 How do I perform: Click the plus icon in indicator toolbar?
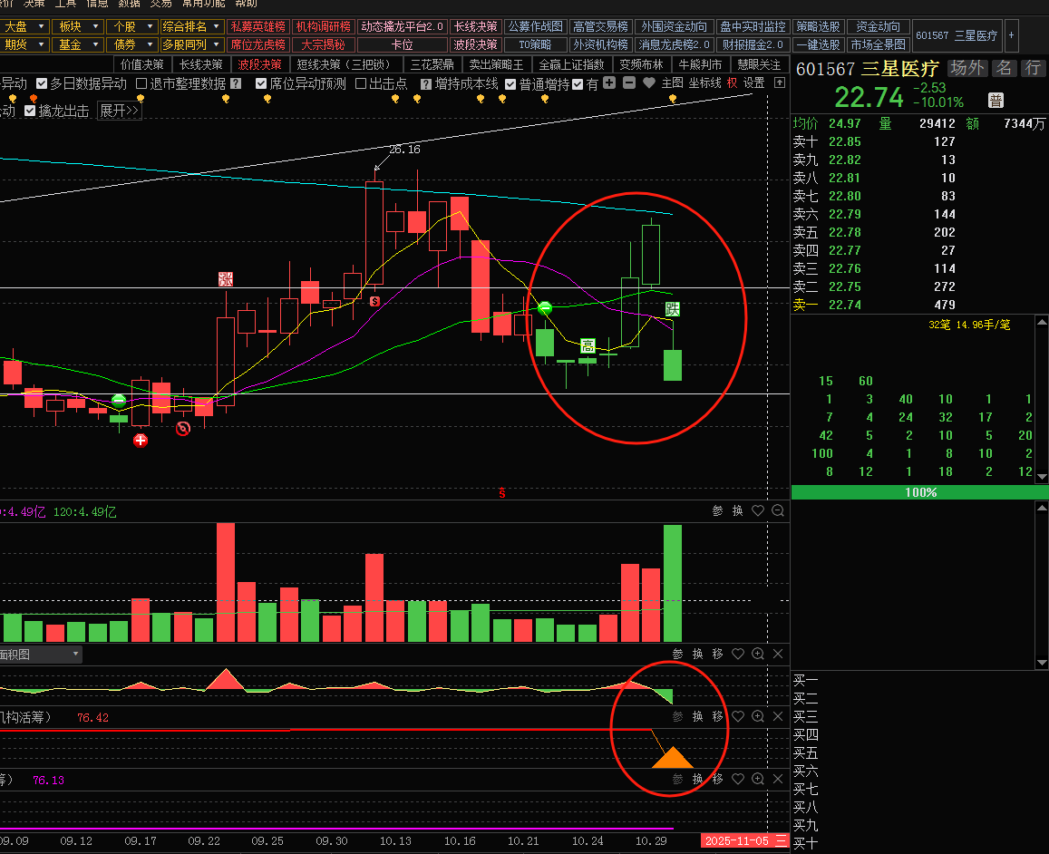(608, 82)
